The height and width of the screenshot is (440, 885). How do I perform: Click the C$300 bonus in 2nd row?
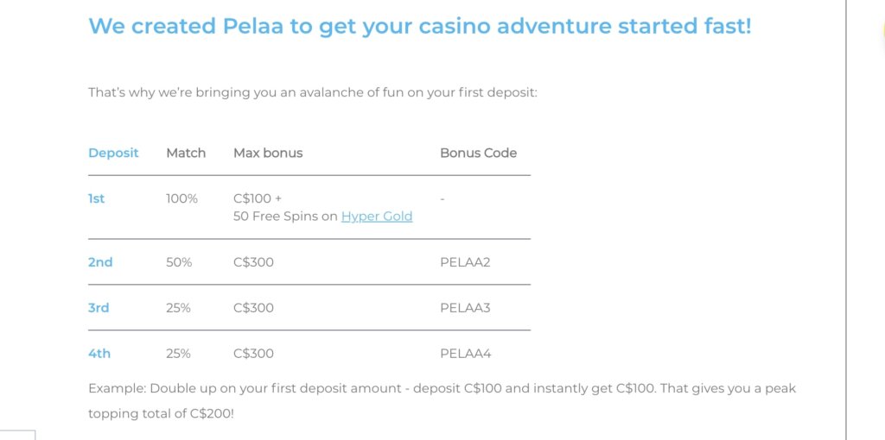tap(253, 262)
